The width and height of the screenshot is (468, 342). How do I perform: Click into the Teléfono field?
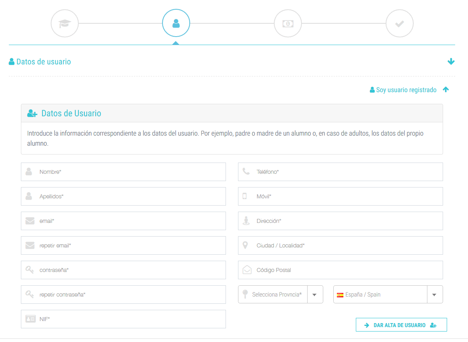click(x=346, y=172)
